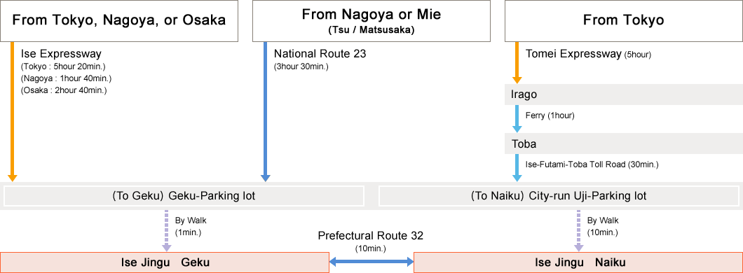Viewport: 743px width, 273px height.
Task: Select the From Nagoya or Mie box
Action: click(x=371, y=21)
